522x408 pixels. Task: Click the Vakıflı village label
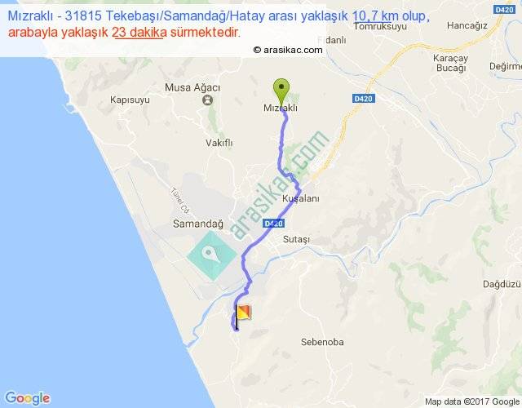coord(219,143)
